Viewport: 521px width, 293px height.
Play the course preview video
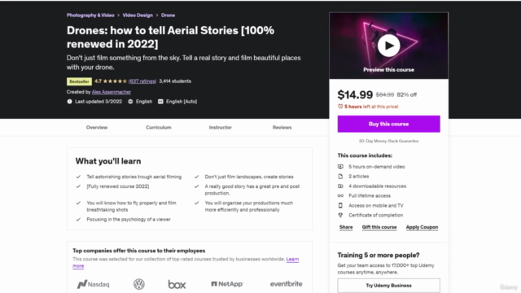click(x=388, y=46)
